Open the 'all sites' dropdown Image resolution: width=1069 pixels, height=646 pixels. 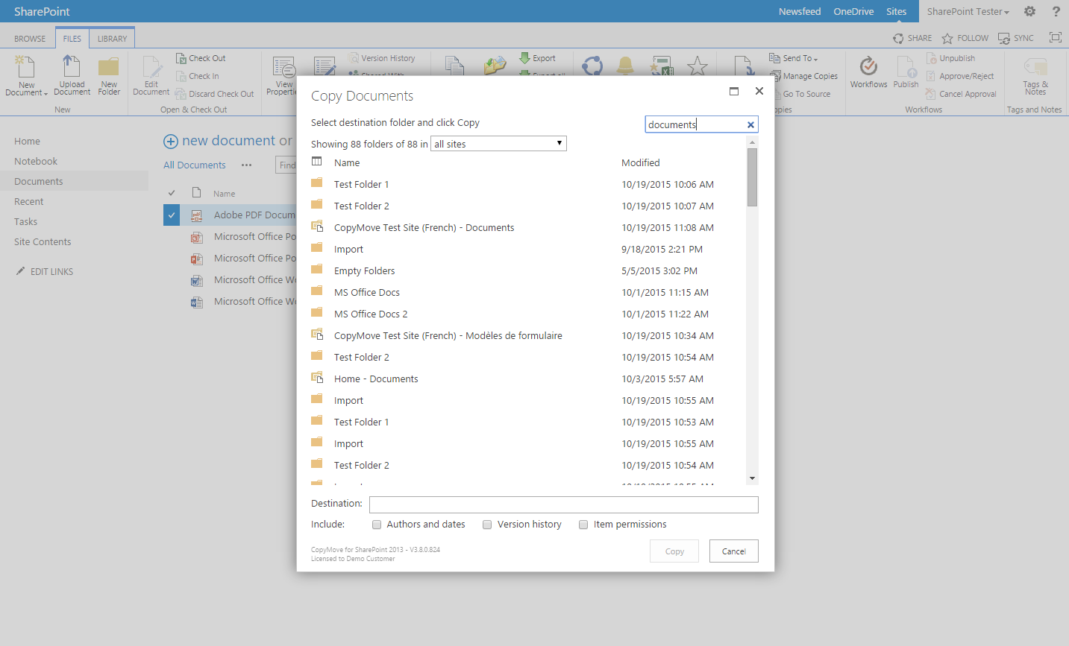point(498,144)
